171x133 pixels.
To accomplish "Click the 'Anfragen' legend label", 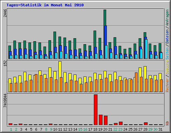I will point(167,18).
